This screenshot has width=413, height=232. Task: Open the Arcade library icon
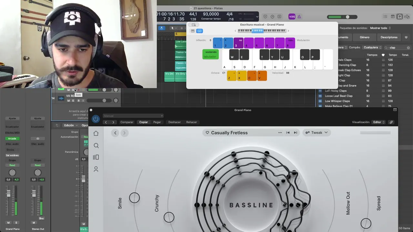coord(96,157)
